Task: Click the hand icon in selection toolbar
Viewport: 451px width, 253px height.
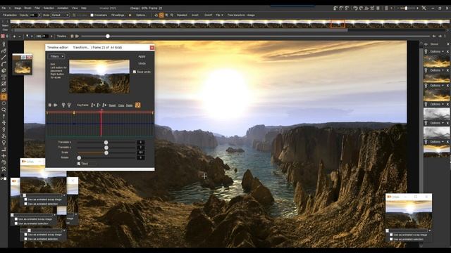Action: point(156,15)
